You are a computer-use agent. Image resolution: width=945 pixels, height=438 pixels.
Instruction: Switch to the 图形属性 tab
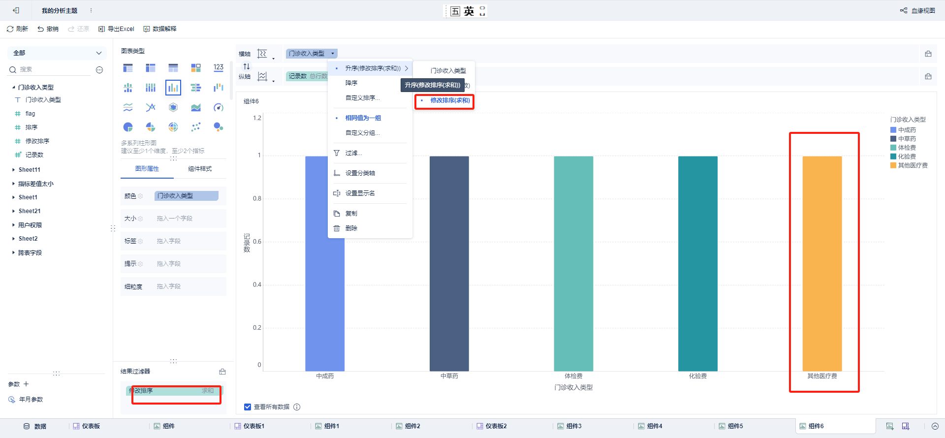coord(147,169)
